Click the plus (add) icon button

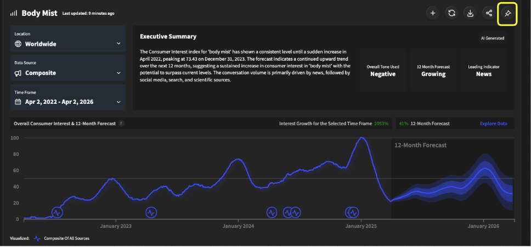click(433, 13)
